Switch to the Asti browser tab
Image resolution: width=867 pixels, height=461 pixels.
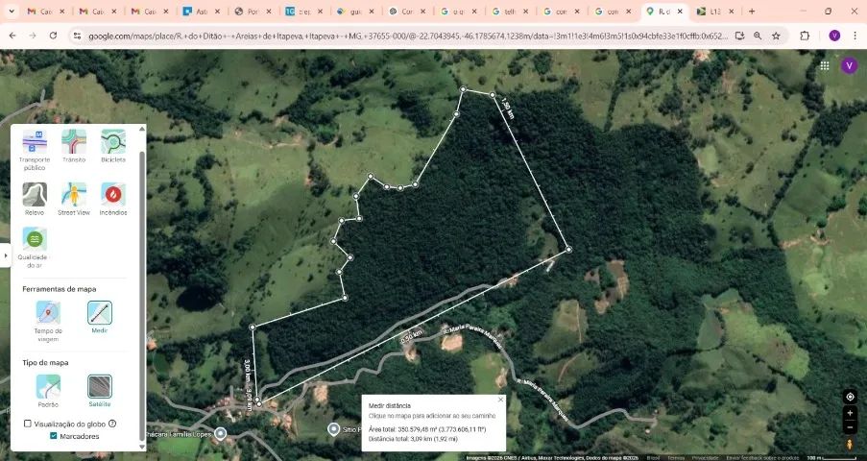[202, 12]
